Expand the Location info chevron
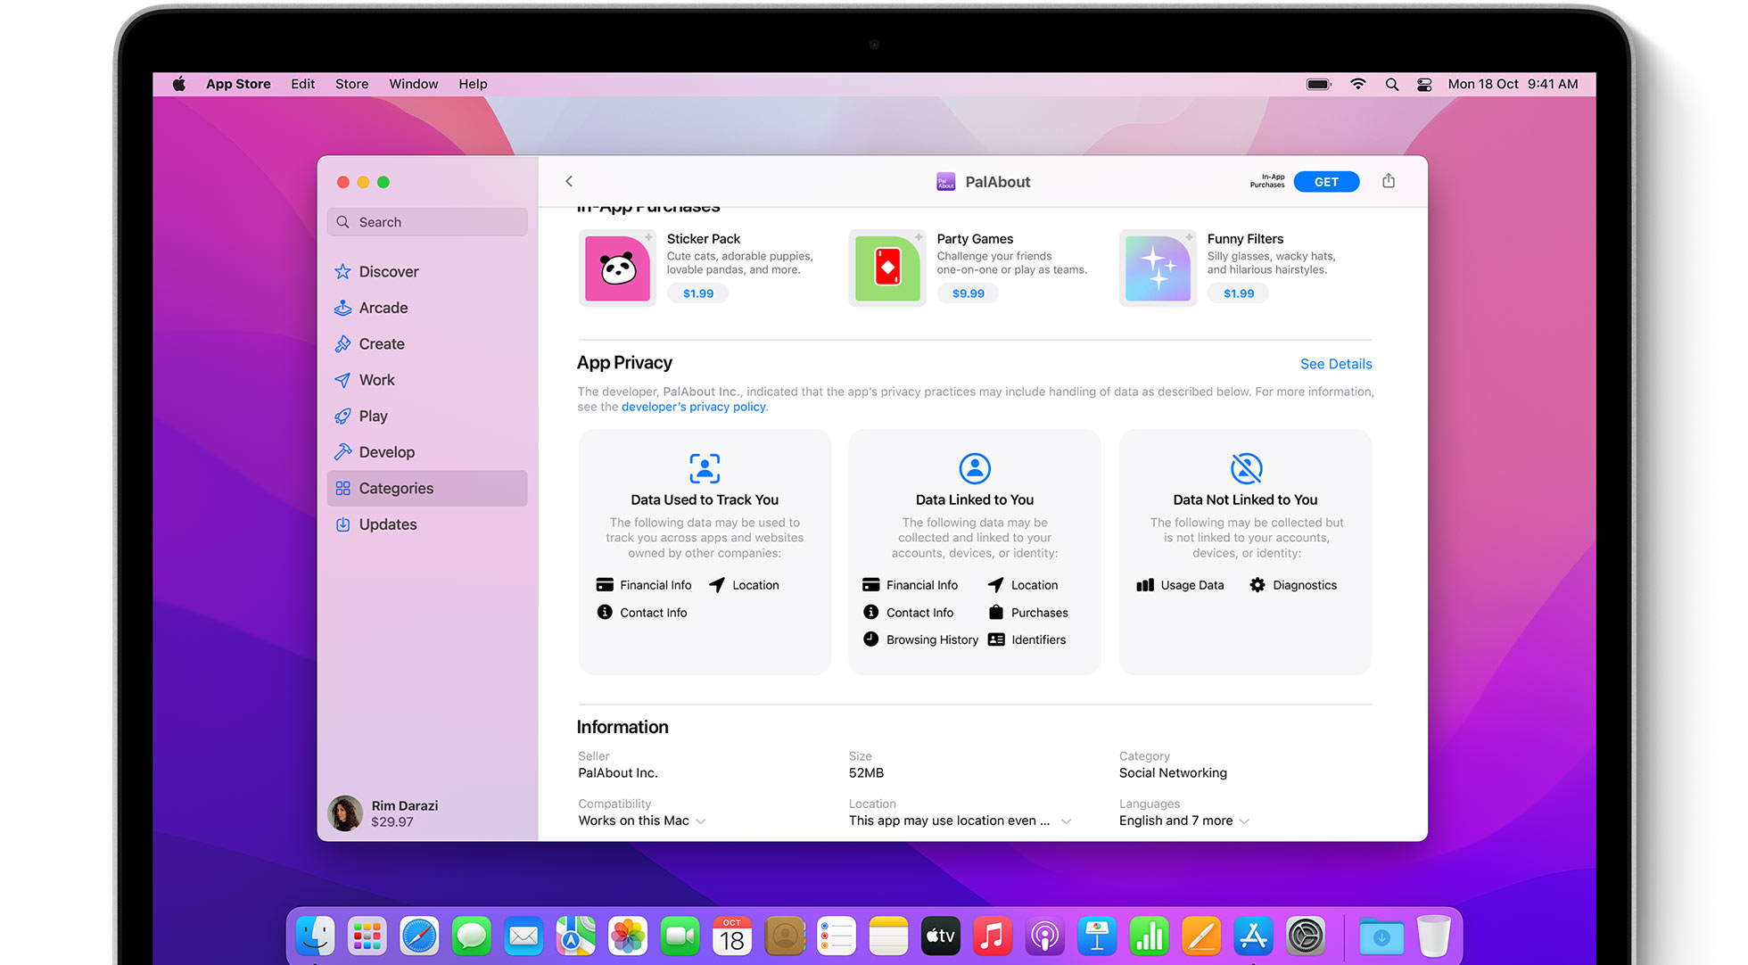Viewport: 1748px width, 965px height. click(x=1066, y=821)
